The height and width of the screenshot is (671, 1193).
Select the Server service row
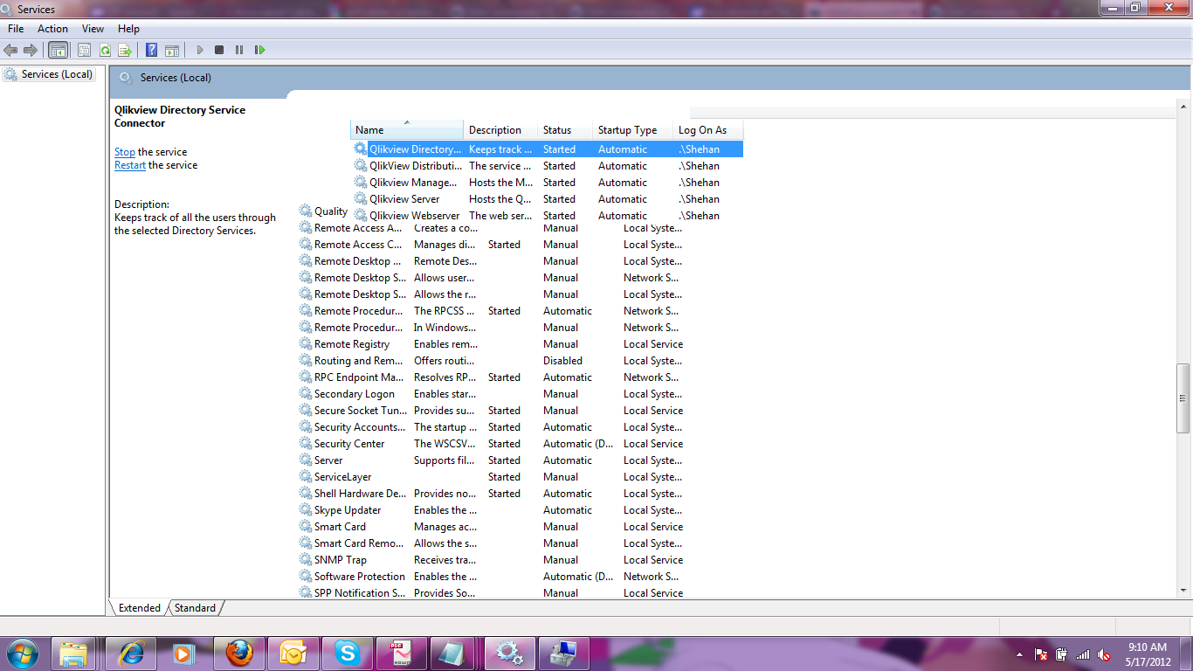coord(491,460)
